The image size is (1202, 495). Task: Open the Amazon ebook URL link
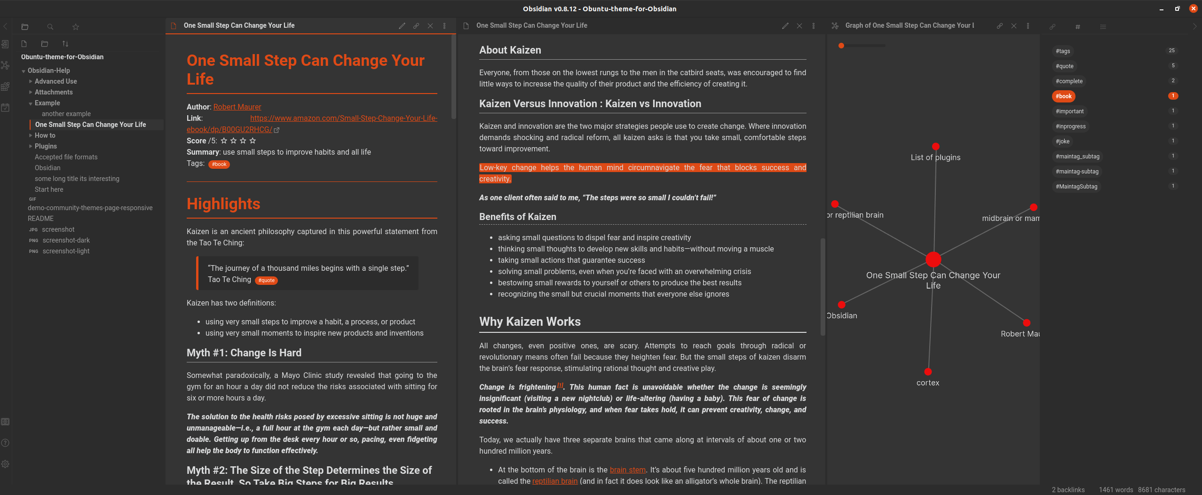[x=312, y=124]
